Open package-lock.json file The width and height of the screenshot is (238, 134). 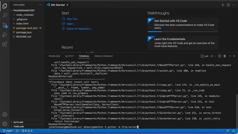[27, 28]
